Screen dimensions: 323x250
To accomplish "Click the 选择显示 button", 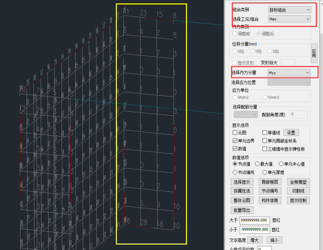I will pyautogui.click(x=242, y=182).
